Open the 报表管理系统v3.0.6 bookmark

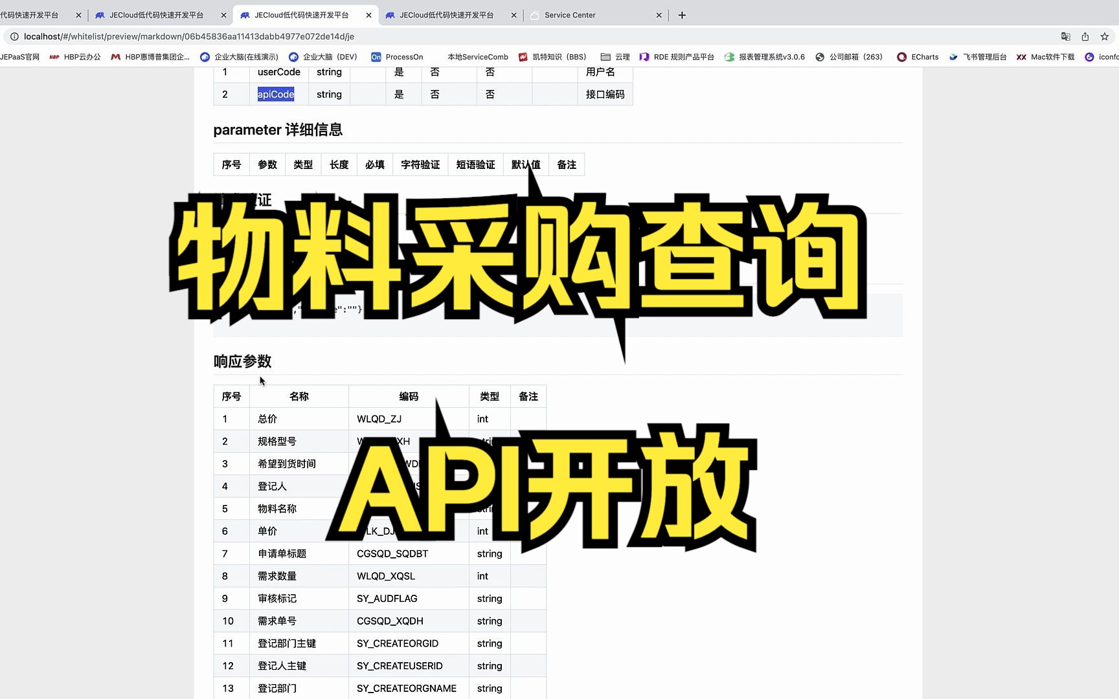pos(765,57)
